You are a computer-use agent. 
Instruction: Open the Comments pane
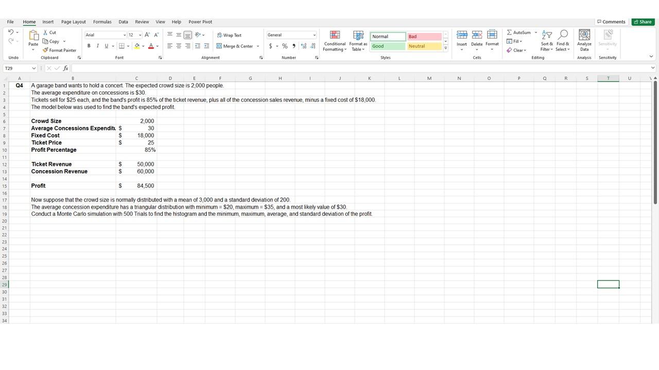click(611, 22)
